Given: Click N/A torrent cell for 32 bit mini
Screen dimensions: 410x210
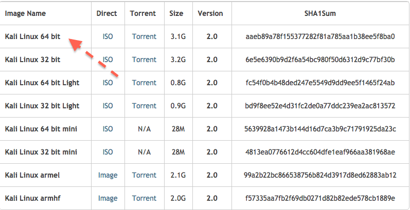Looking at the screenshot, I should pos(144,152).
